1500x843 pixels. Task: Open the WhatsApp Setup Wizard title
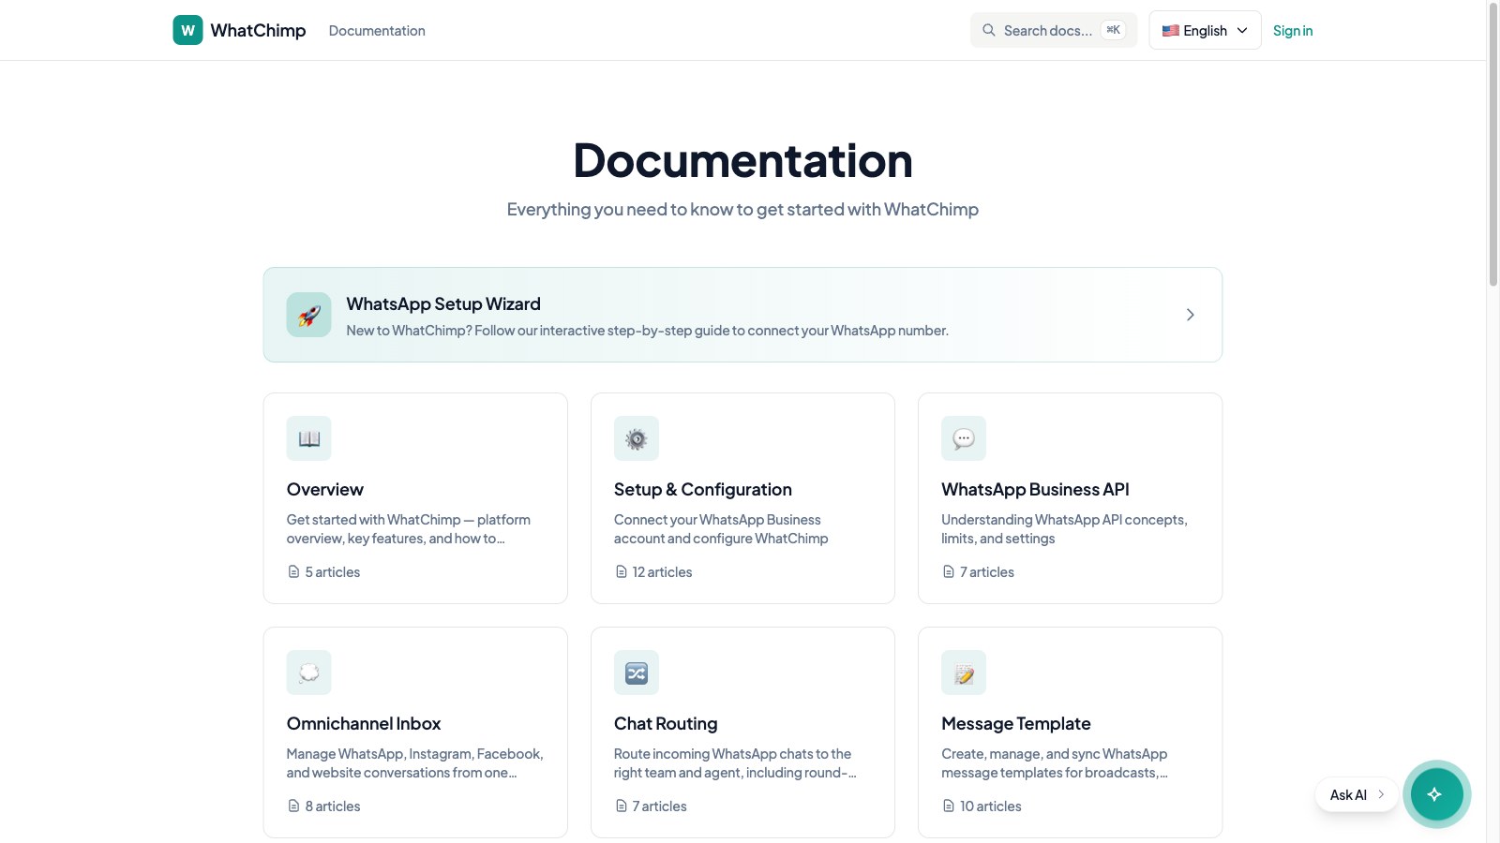tap(443, 303)
